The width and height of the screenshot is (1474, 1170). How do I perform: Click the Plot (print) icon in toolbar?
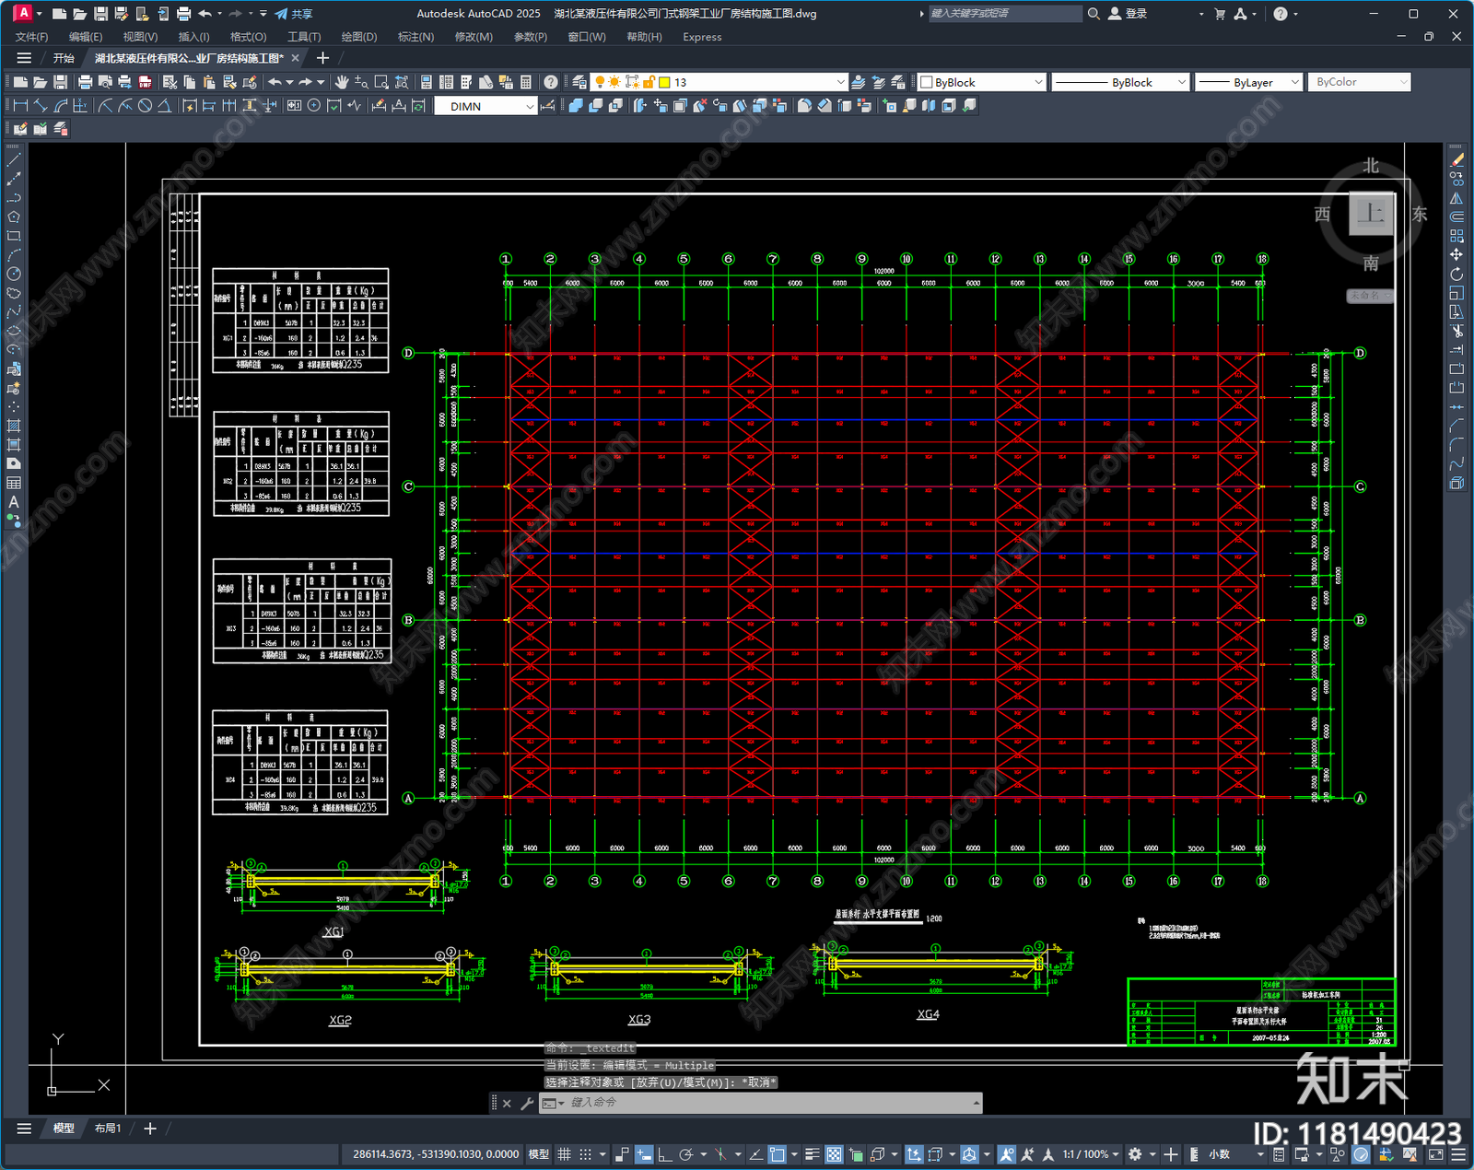pos(86,82)
